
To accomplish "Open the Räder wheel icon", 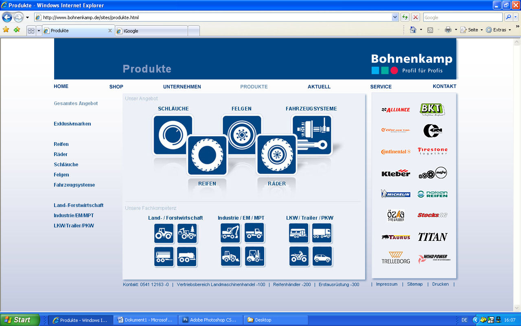I will pos(276,155).
